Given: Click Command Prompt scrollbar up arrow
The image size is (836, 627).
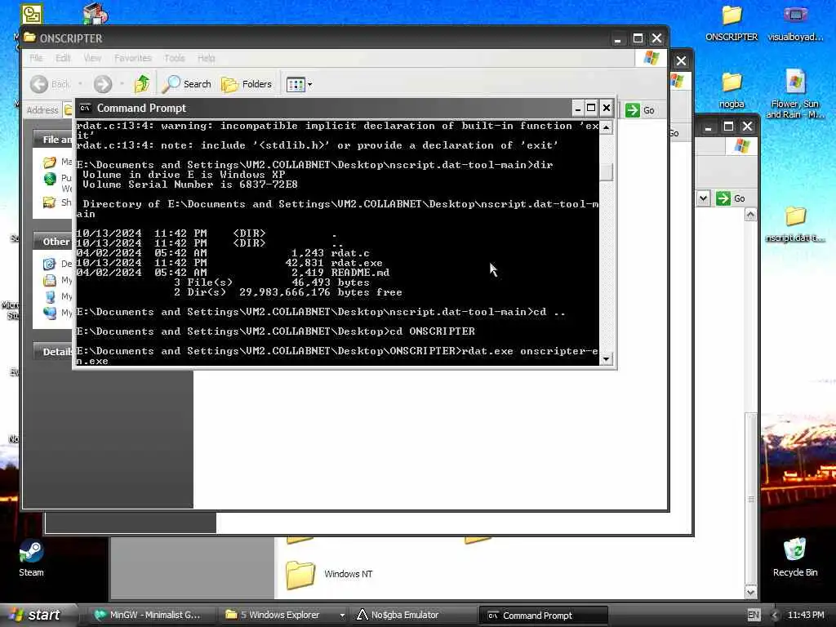Looking at the screenshot, I should click(x=607, y=127).
